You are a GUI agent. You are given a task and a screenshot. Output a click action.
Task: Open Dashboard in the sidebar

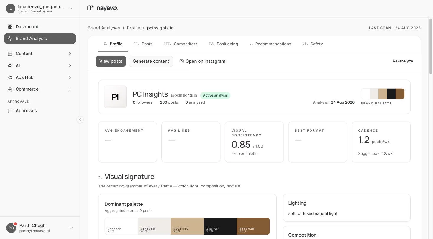[x=40, y=27]
